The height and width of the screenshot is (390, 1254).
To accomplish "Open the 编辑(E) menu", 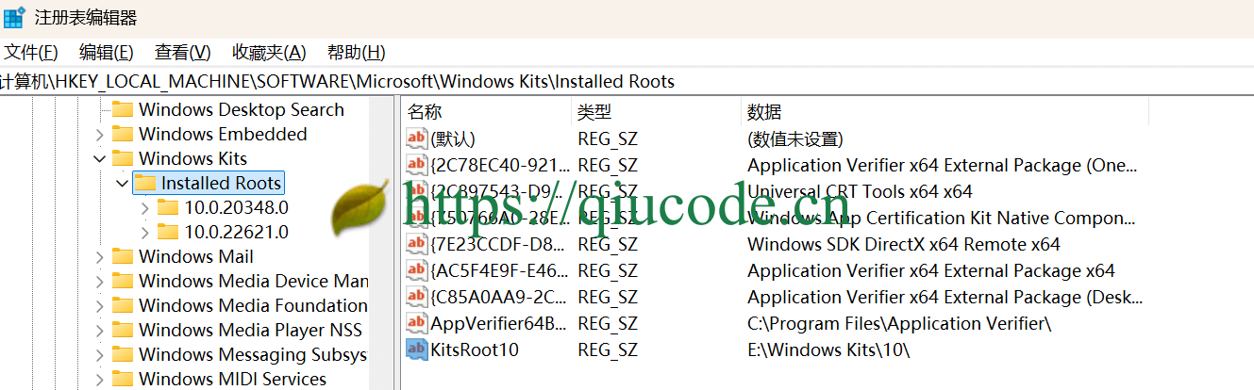I will (x=106, y=53).
